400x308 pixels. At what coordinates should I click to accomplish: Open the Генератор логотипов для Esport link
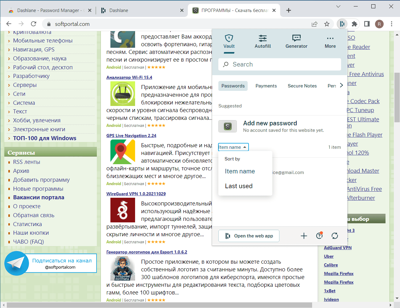(x=147, y=252)
